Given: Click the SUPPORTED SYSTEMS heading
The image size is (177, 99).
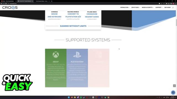Looking at the screenshot, I should (x=88, y=40).
